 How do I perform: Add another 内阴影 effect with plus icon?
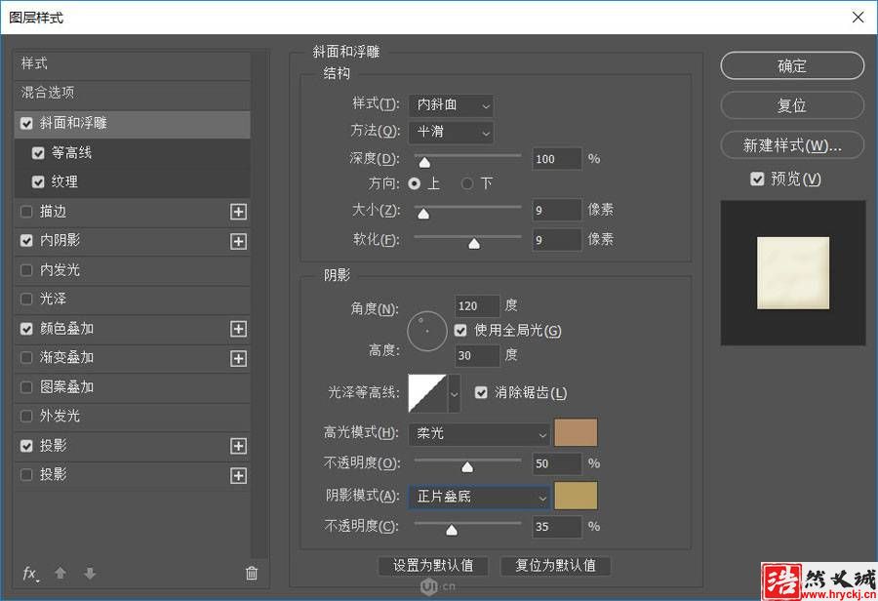[x=239, y=241]
